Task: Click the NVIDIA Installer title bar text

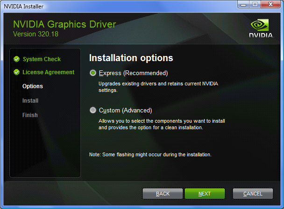Action: click(x=23, y=7)
